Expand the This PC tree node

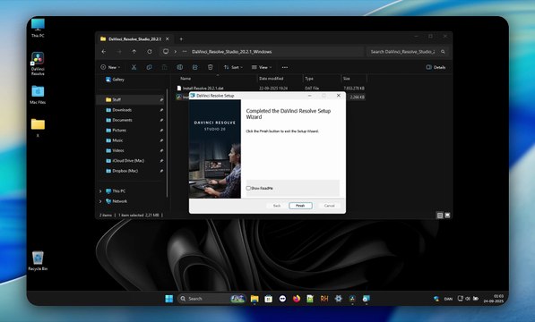click(x=100, y=191)
